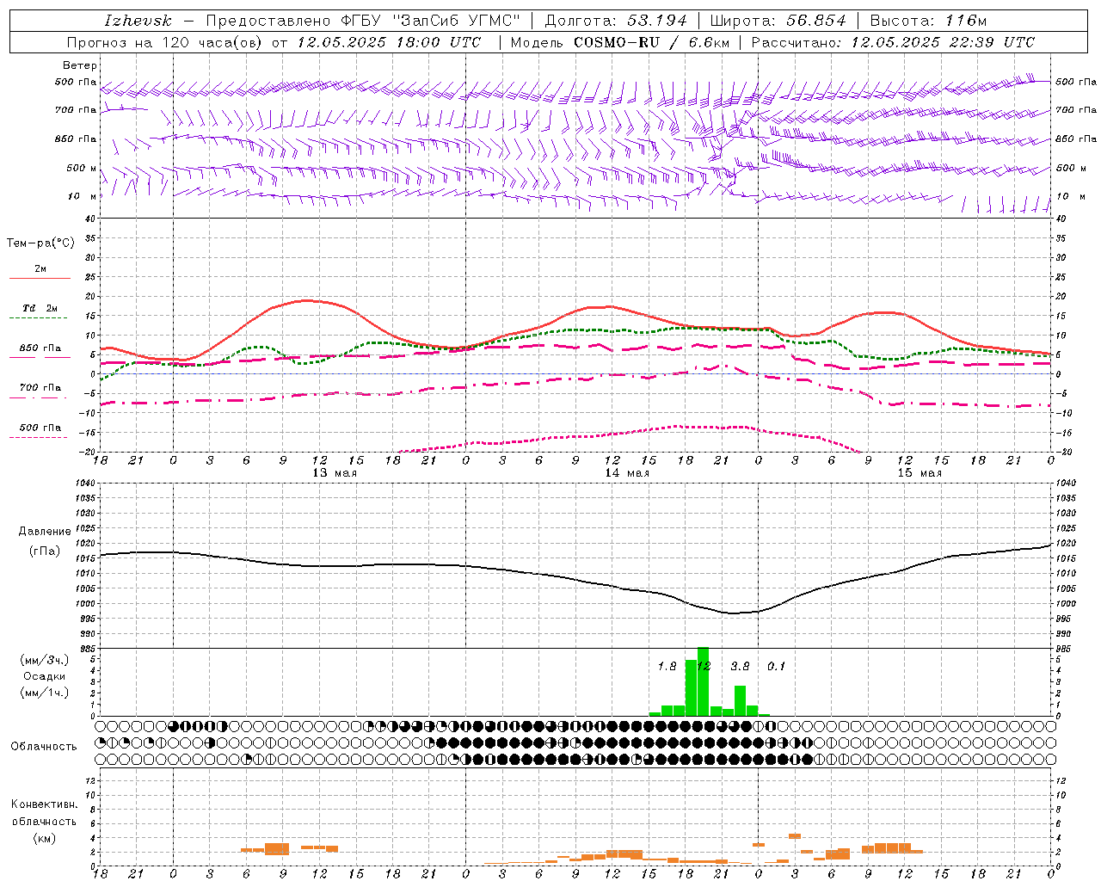The image size is (1101, 881).
Task: Click the (мм/3ч.) precipitation unit label
Action: [44, 660]
